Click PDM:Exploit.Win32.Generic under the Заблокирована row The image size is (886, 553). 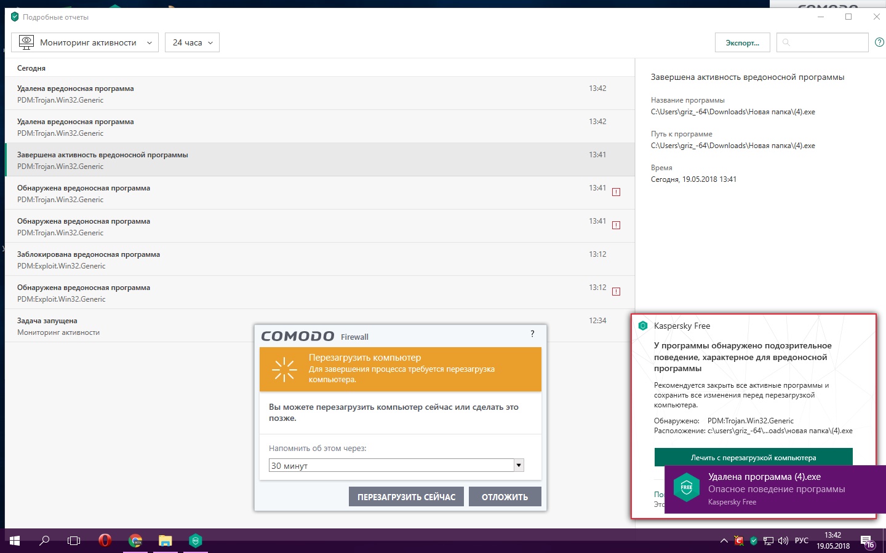click(x=62, y=266)
